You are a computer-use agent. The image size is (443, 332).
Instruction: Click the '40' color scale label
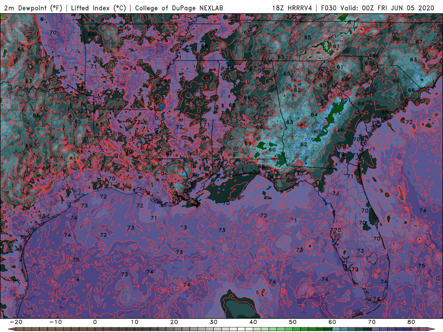coord(253,322)
